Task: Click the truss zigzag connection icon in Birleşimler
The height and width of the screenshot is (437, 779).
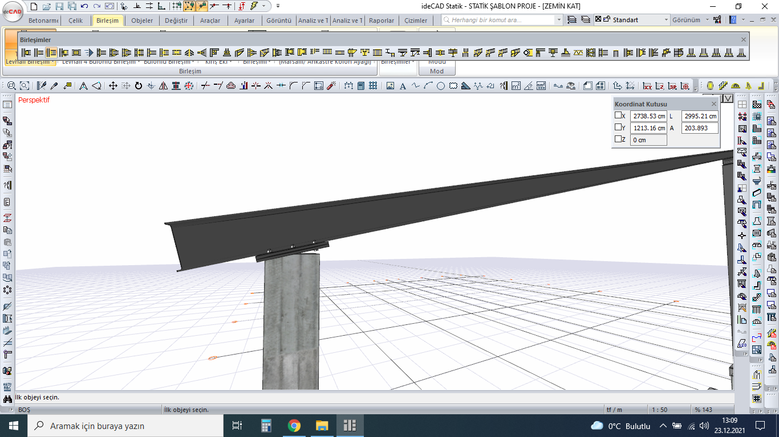Action: 578,53
